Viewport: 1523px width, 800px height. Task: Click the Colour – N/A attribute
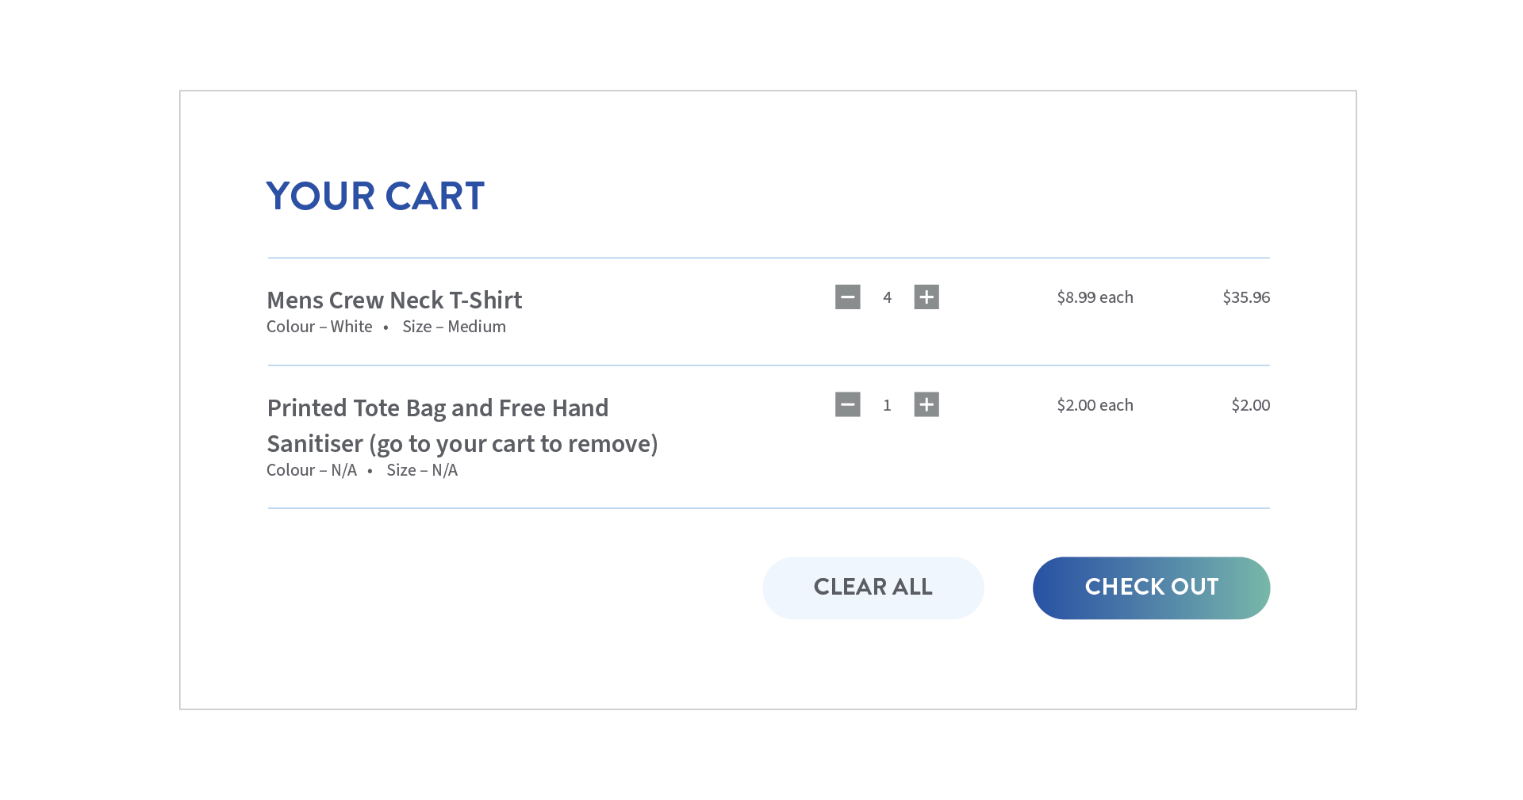tap(312, 470)
